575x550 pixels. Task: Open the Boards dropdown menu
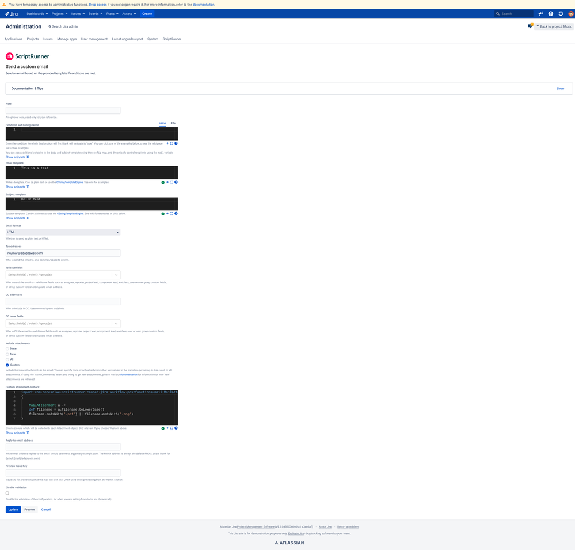coord(96,14)
